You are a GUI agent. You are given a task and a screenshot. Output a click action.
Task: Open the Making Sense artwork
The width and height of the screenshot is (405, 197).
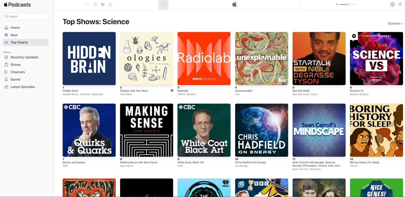pos(147,130)
